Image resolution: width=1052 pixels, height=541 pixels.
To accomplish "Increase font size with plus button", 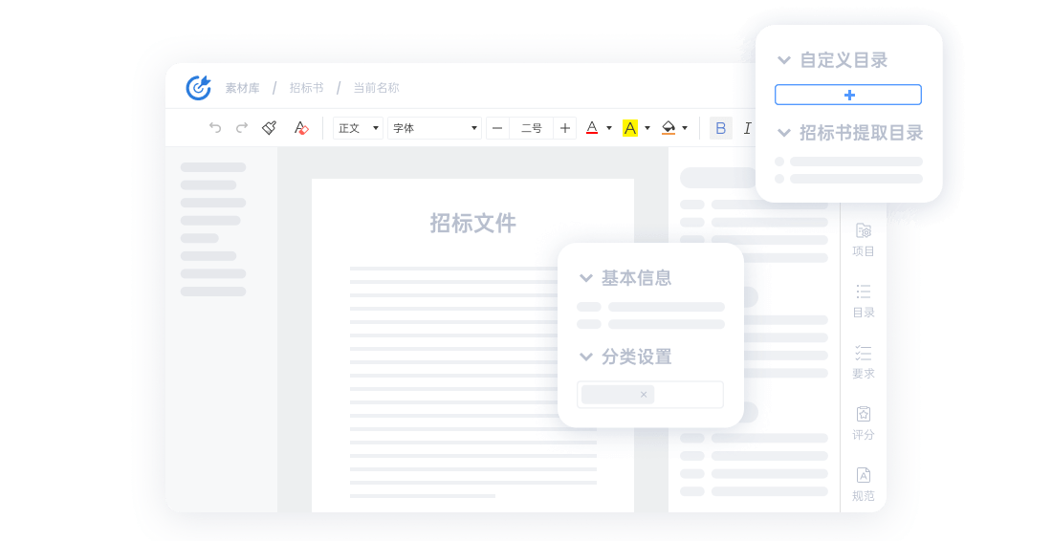I will point(565,128).
